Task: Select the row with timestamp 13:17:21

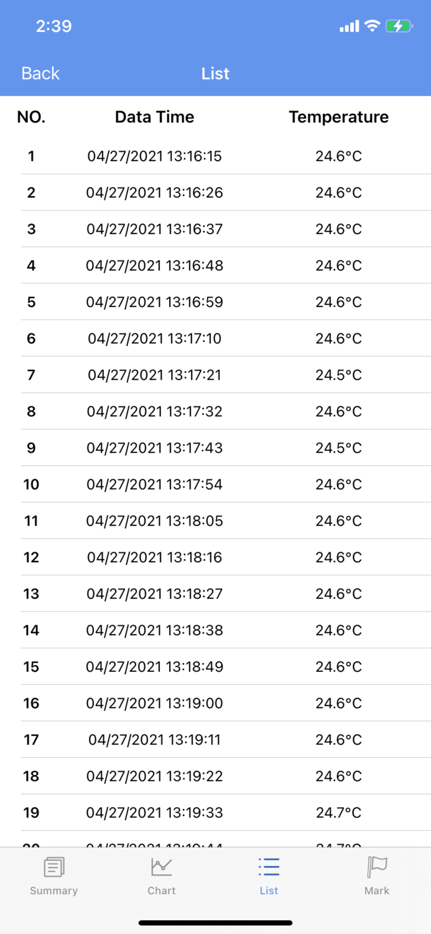Action: 215,375
